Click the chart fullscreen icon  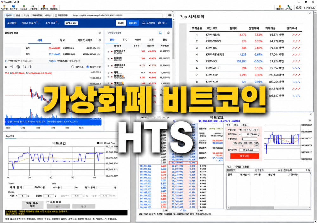(x=24, y=67)
